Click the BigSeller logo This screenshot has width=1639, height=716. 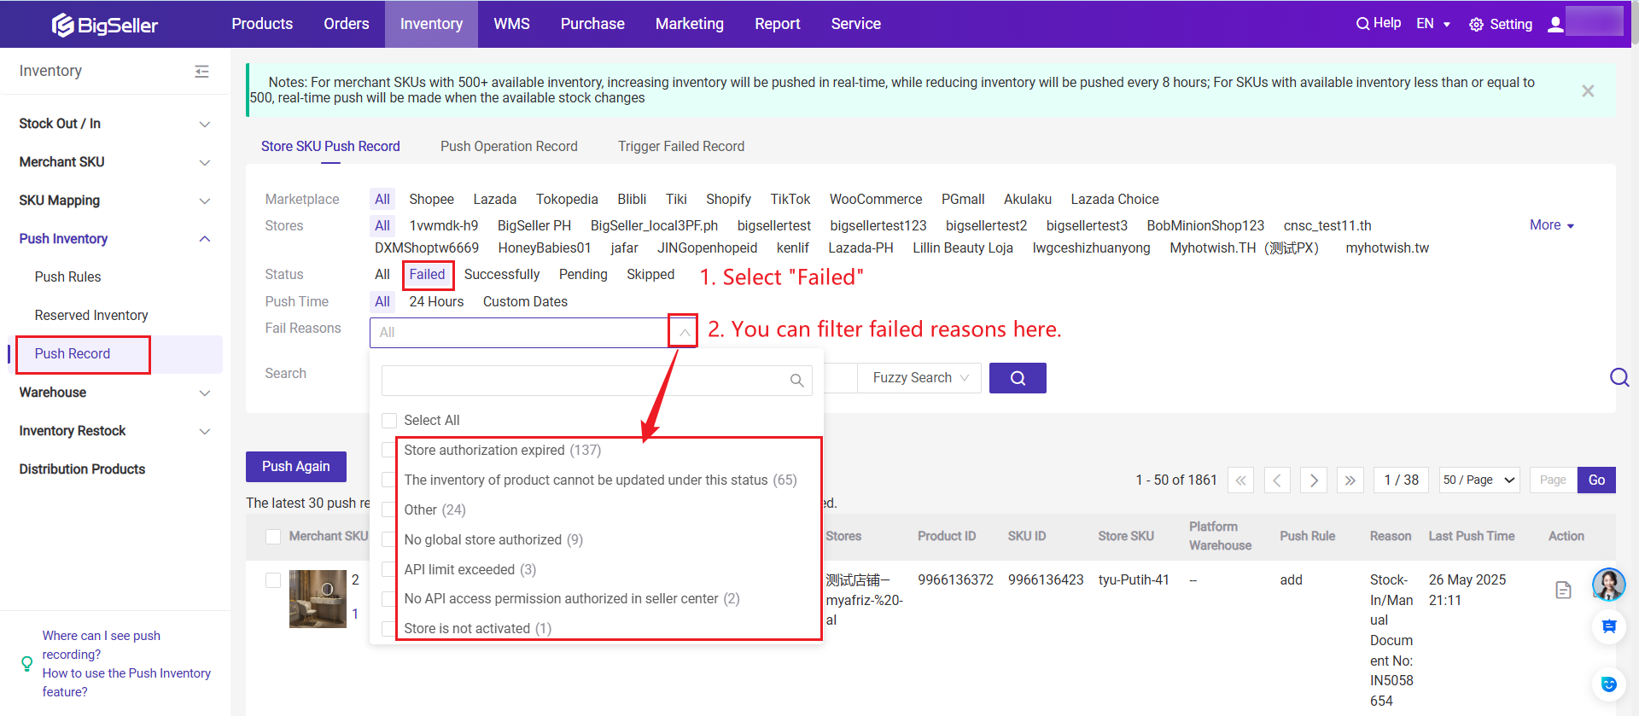coord(104,25)
